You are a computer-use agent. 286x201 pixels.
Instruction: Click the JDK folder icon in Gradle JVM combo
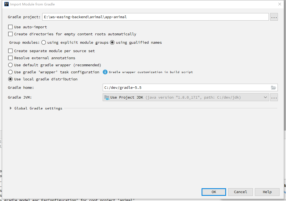click(107, 98)
